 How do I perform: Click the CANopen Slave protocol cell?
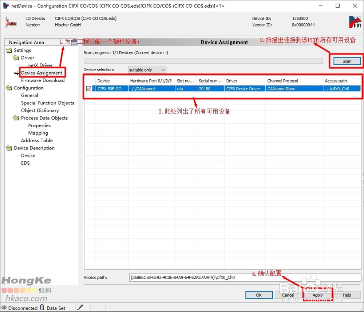point(294,89)
